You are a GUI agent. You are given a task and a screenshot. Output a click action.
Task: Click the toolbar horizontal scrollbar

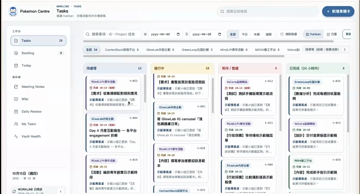208,41
